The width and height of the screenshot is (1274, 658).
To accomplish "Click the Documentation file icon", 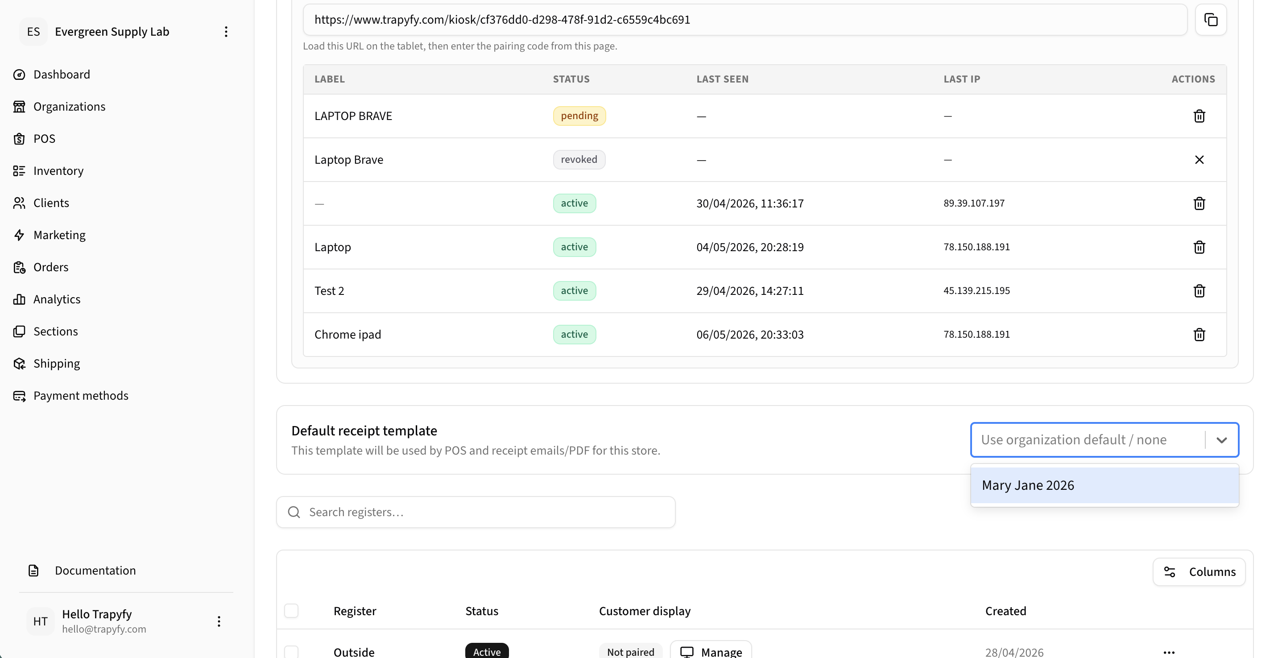I will (x=33, y=571).
